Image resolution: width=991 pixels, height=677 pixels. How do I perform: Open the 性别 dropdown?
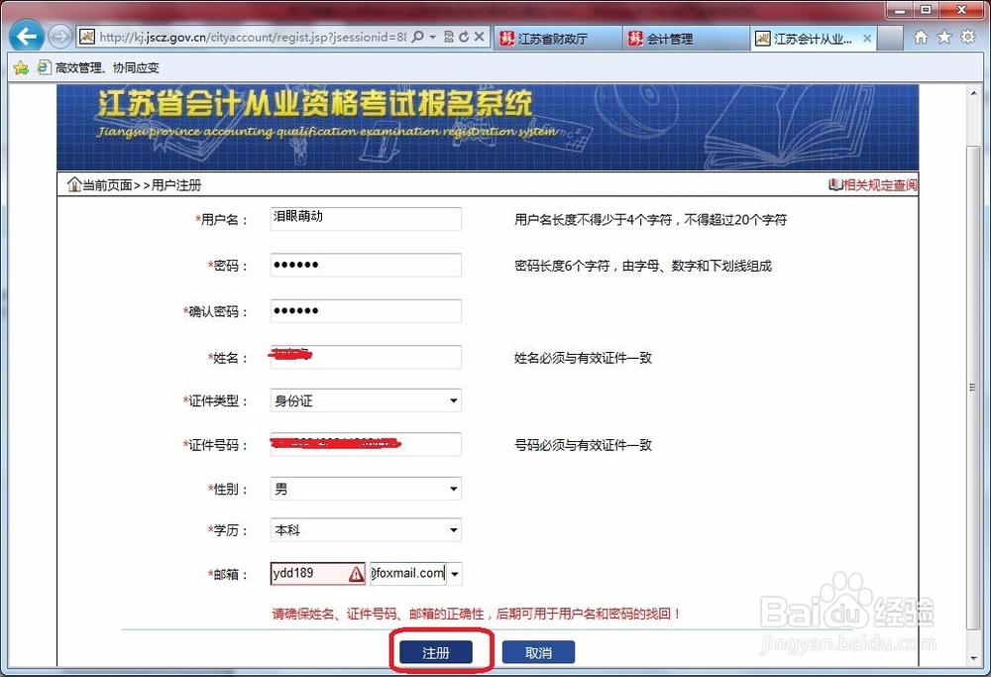point(366,489)
